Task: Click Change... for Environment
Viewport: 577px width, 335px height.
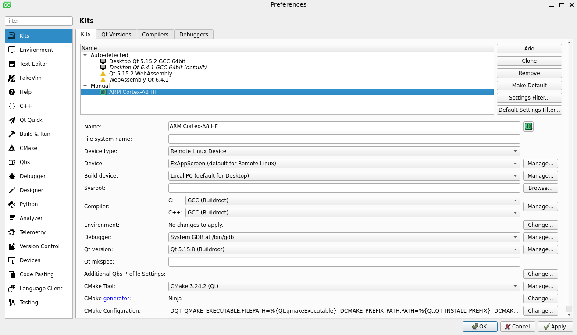Action: coord(540,225)
